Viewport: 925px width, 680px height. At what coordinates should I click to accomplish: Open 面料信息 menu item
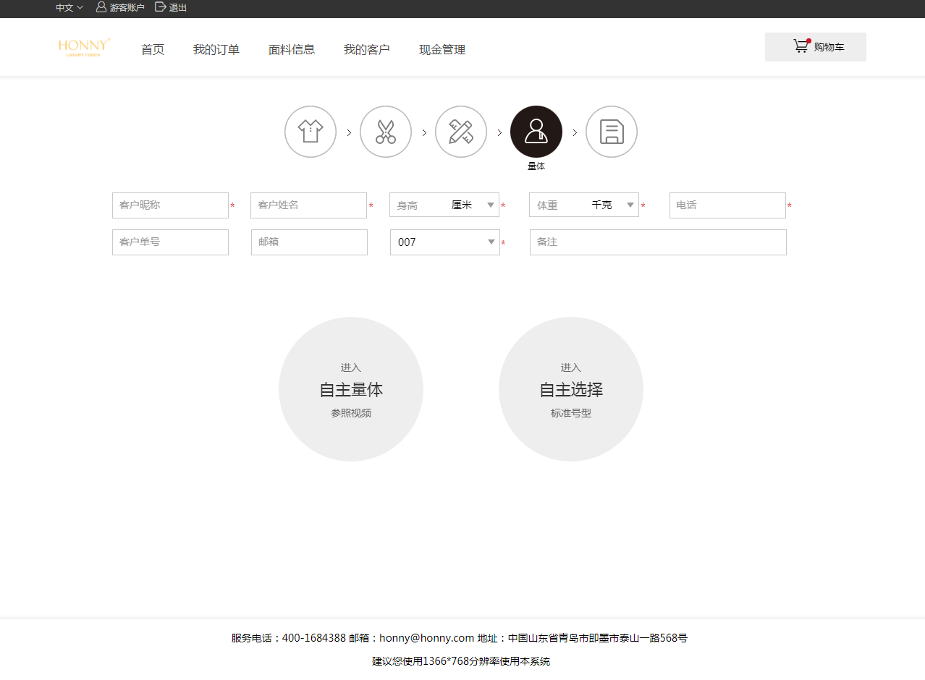292,49
